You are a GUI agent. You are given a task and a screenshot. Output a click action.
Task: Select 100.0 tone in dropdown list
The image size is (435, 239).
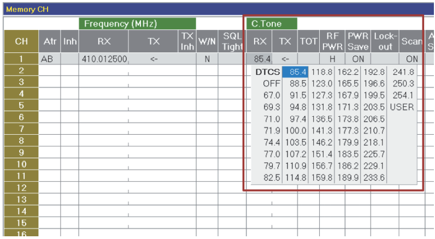point(296,130)
